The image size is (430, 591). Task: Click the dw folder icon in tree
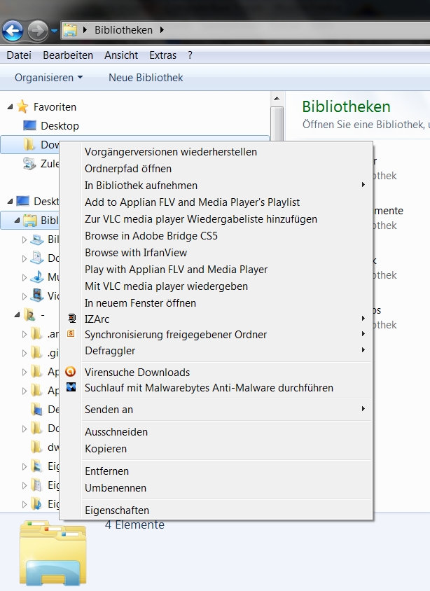coord(36,447)
